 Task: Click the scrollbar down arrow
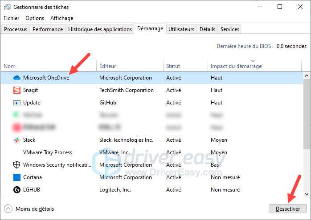[x=307, y=194]
